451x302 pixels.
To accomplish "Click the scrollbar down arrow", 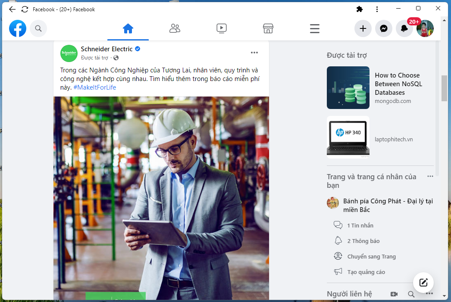I will pyautogui.click(x=444, y=296).
